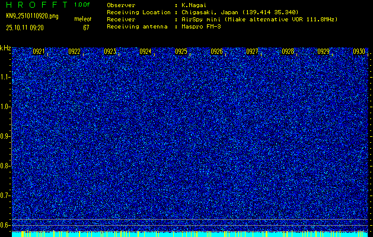Click the 1.00f version label
The image size is (373, 237).
pos(82,5)
